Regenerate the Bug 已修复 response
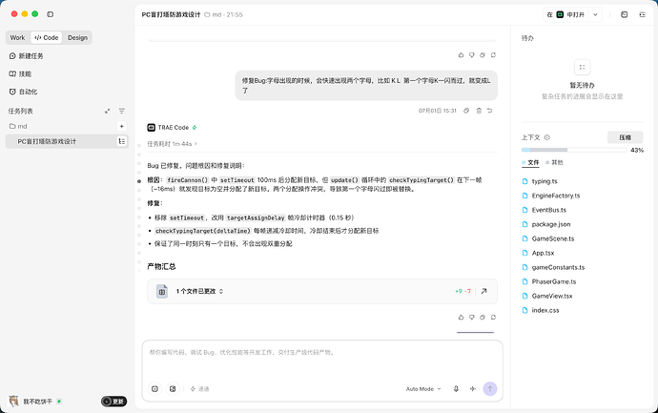The height and width of the screenshot is (413, 658). (494, 318)
